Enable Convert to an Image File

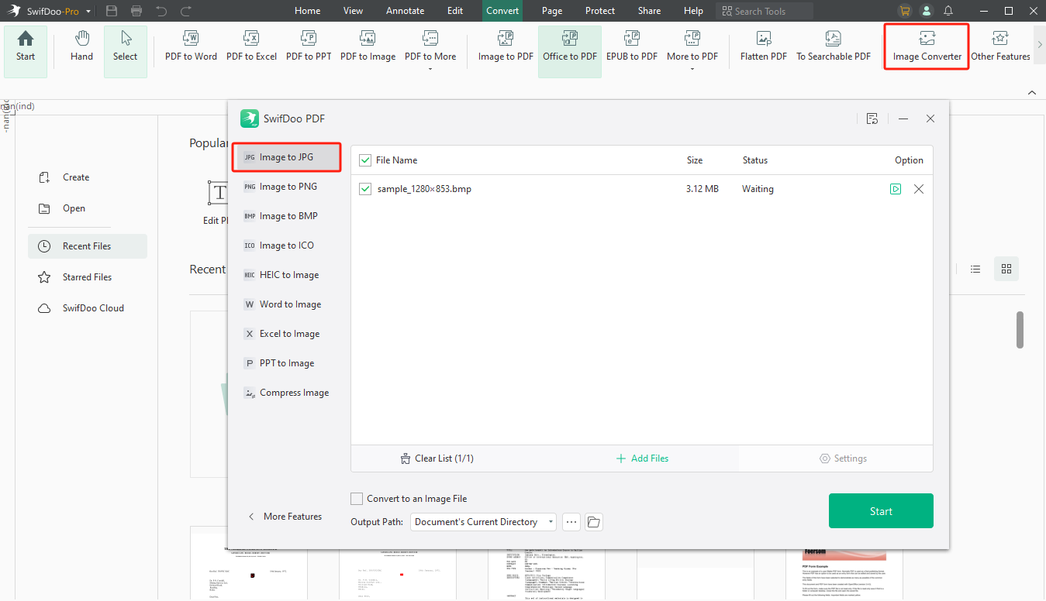357,499
